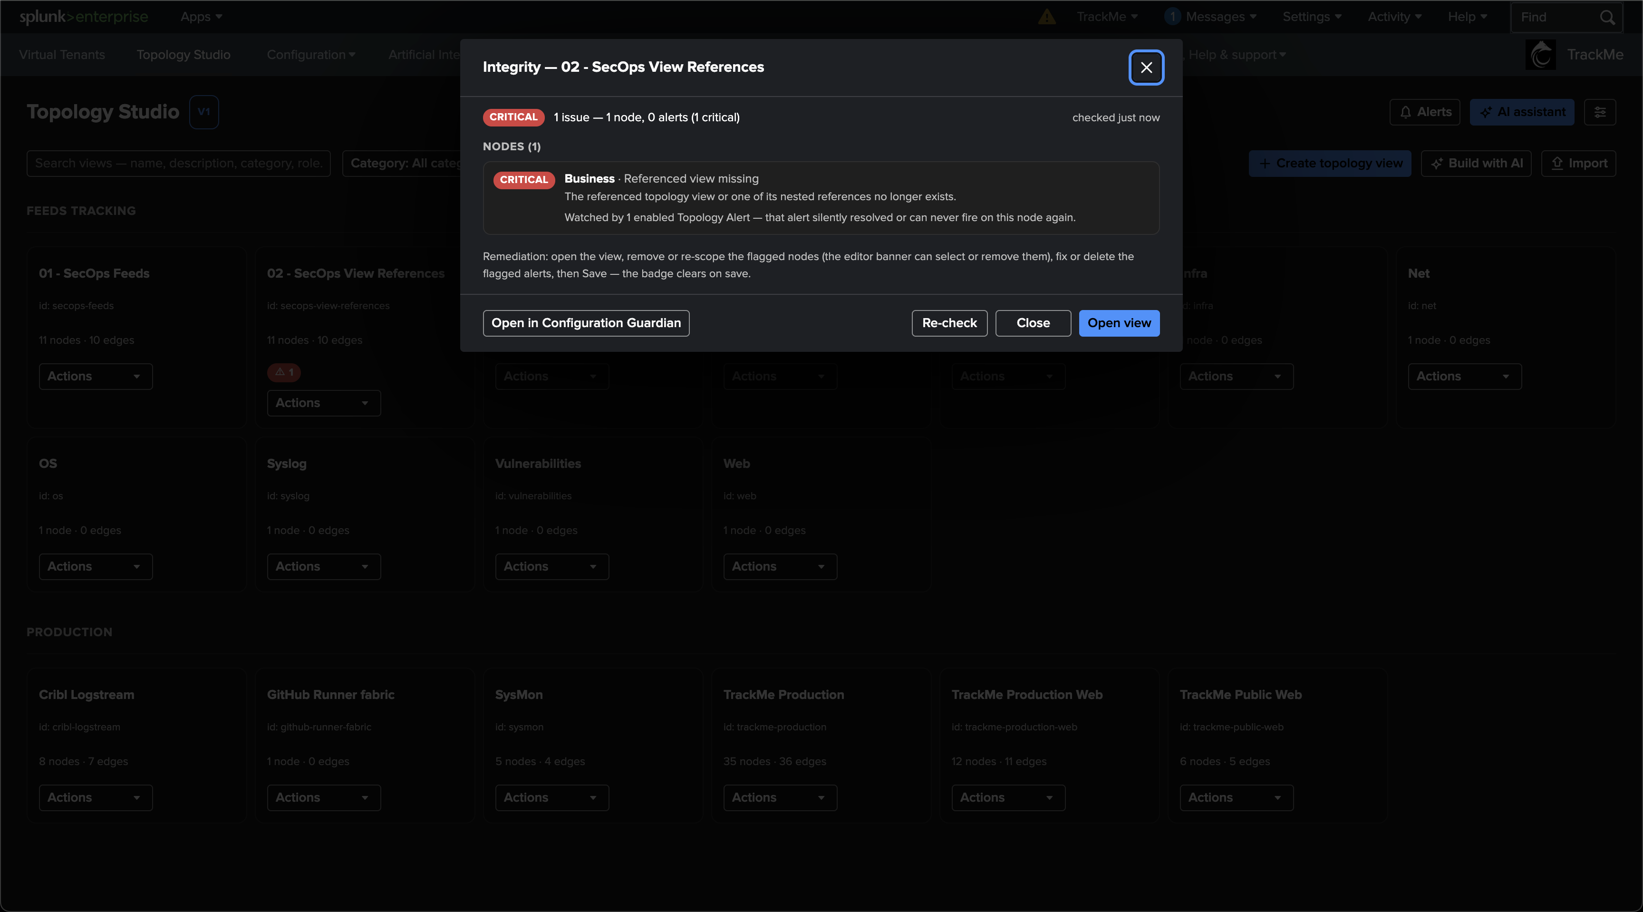Click the Search views input field
This screenshot has width=1643, height=912.
pos(179,163)
